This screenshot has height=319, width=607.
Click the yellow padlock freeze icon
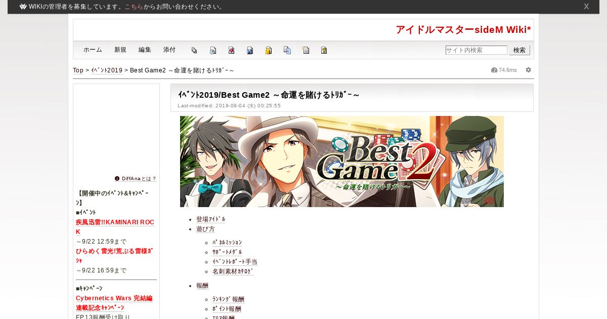pos(269,50)
